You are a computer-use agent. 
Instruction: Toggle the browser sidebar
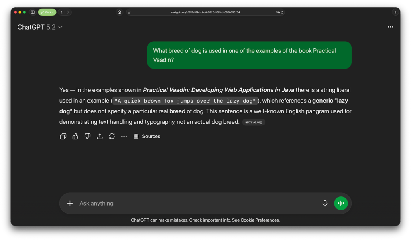[x=33, y=12]
